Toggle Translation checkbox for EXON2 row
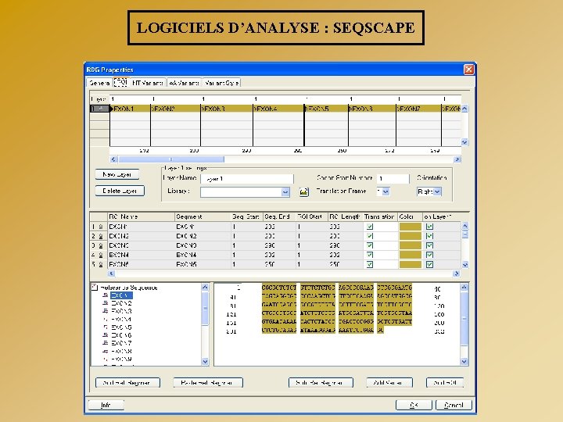 [x=369, y=236]
